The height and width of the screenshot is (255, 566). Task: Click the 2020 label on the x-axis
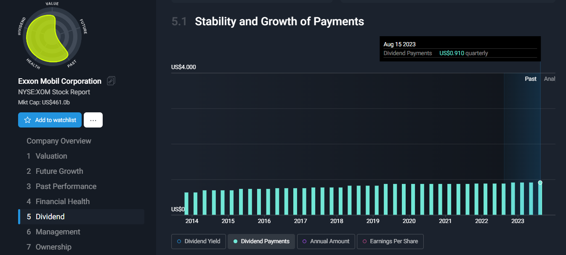(409, 221)
